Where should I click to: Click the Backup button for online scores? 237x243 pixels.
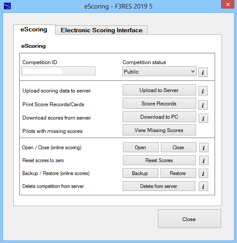(x=140, y=173)
